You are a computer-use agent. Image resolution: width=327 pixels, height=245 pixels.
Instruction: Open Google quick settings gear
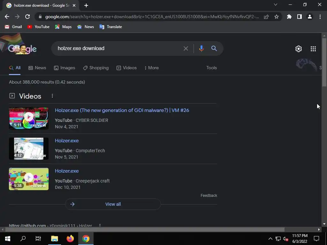(299, 49)
